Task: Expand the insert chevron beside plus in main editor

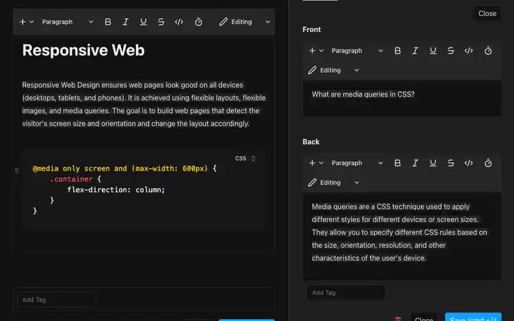Action: pyautogui.click(x=31, y=22)
